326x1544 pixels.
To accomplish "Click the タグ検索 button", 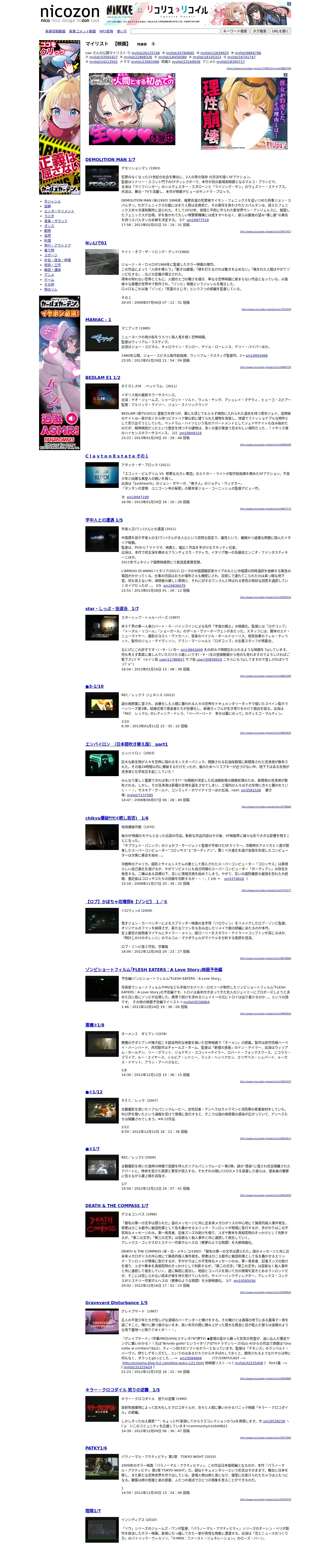I will tap(259, 31).
